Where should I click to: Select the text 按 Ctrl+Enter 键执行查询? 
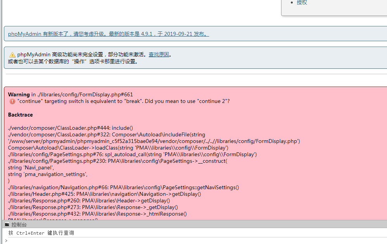[41, 233]
